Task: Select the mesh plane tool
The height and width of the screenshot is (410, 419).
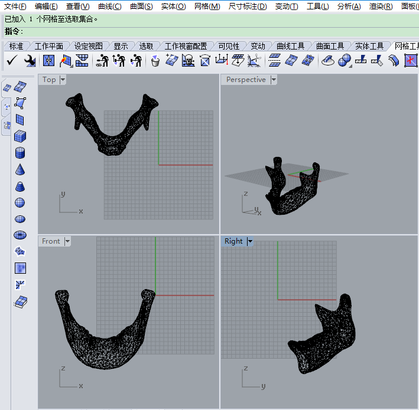Action: click(x=20, y=120)
